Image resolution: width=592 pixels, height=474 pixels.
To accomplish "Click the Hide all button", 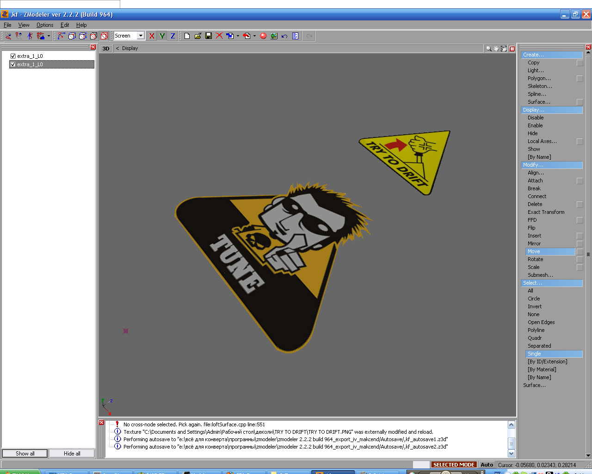I will coord(72,454).
